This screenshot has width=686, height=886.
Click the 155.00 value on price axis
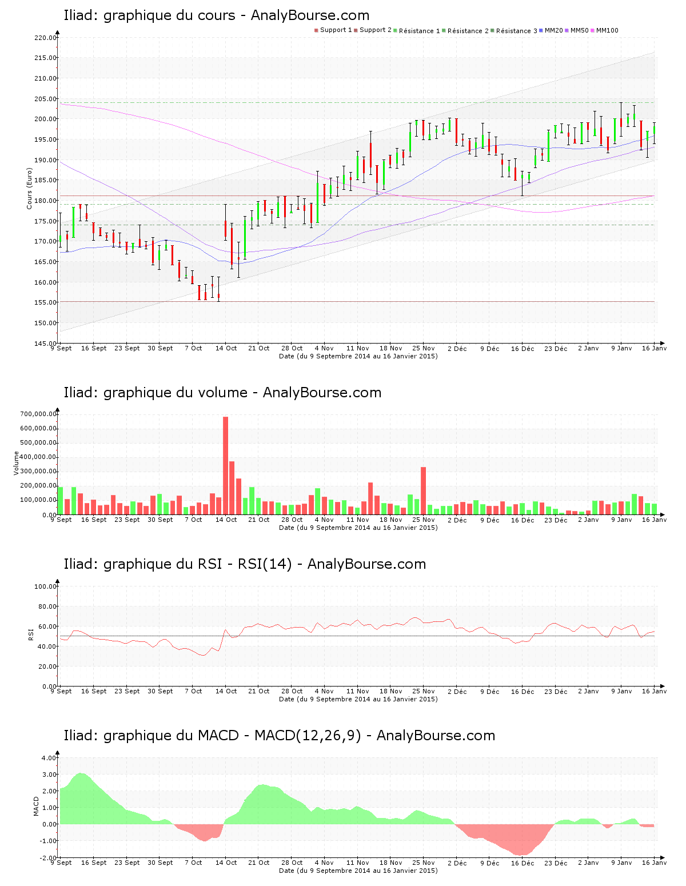(46, 302)
